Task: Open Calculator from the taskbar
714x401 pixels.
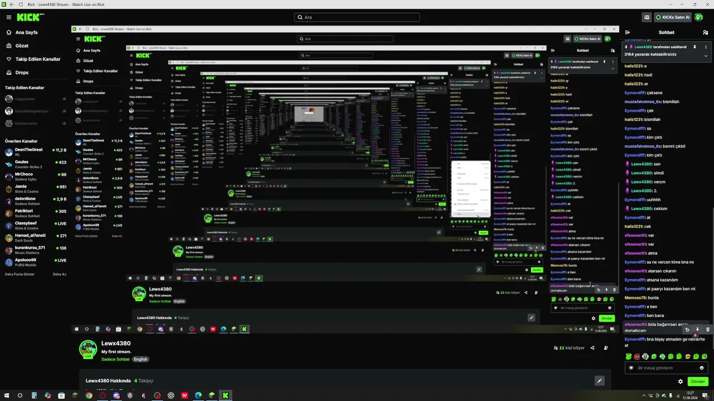Action: (34, 395)
